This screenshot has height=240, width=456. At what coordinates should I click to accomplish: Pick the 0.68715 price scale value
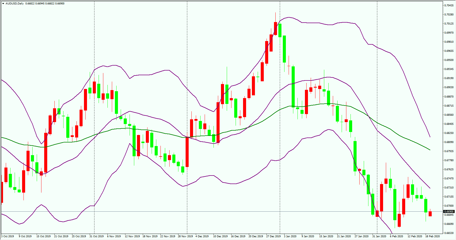click(449, 106)
